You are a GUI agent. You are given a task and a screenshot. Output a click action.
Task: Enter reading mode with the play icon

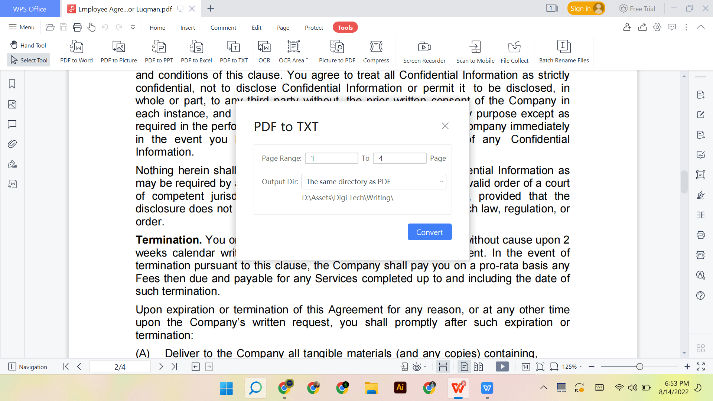click(x=502, y=366)
